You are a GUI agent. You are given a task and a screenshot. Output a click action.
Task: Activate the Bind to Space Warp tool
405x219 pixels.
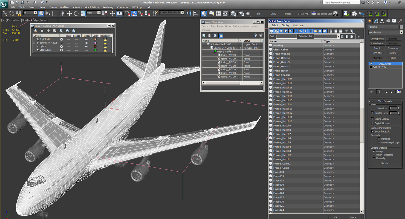click(19, 13)
